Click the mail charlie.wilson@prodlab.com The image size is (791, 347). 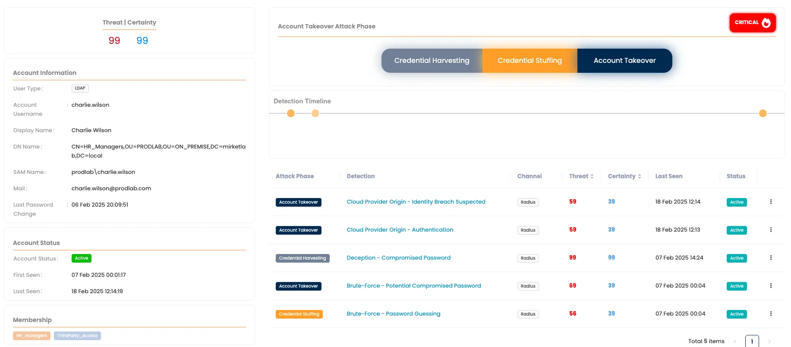(x=111, y=189)
